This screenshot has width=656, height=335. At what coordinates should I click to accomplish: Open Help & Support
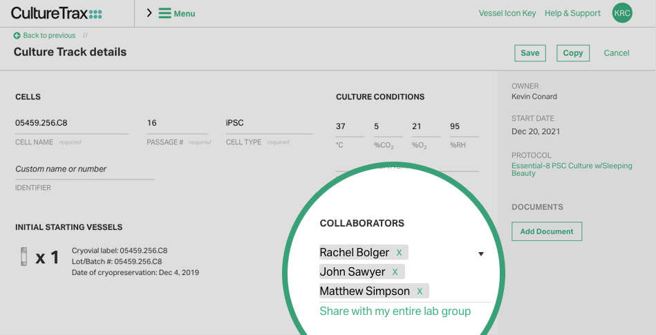pyautogui.click(x=572, y=13)
